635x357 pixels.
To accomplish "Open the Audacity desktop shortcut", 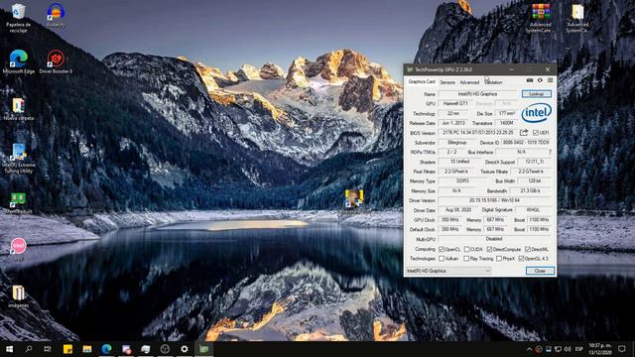I will tap(56, 16).
